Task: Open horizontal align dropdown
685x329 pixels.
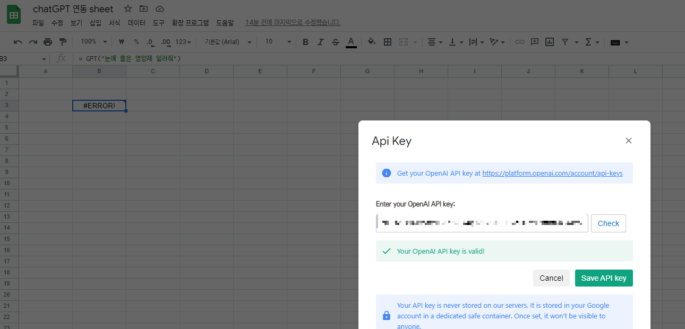Action: click(435, 42)
